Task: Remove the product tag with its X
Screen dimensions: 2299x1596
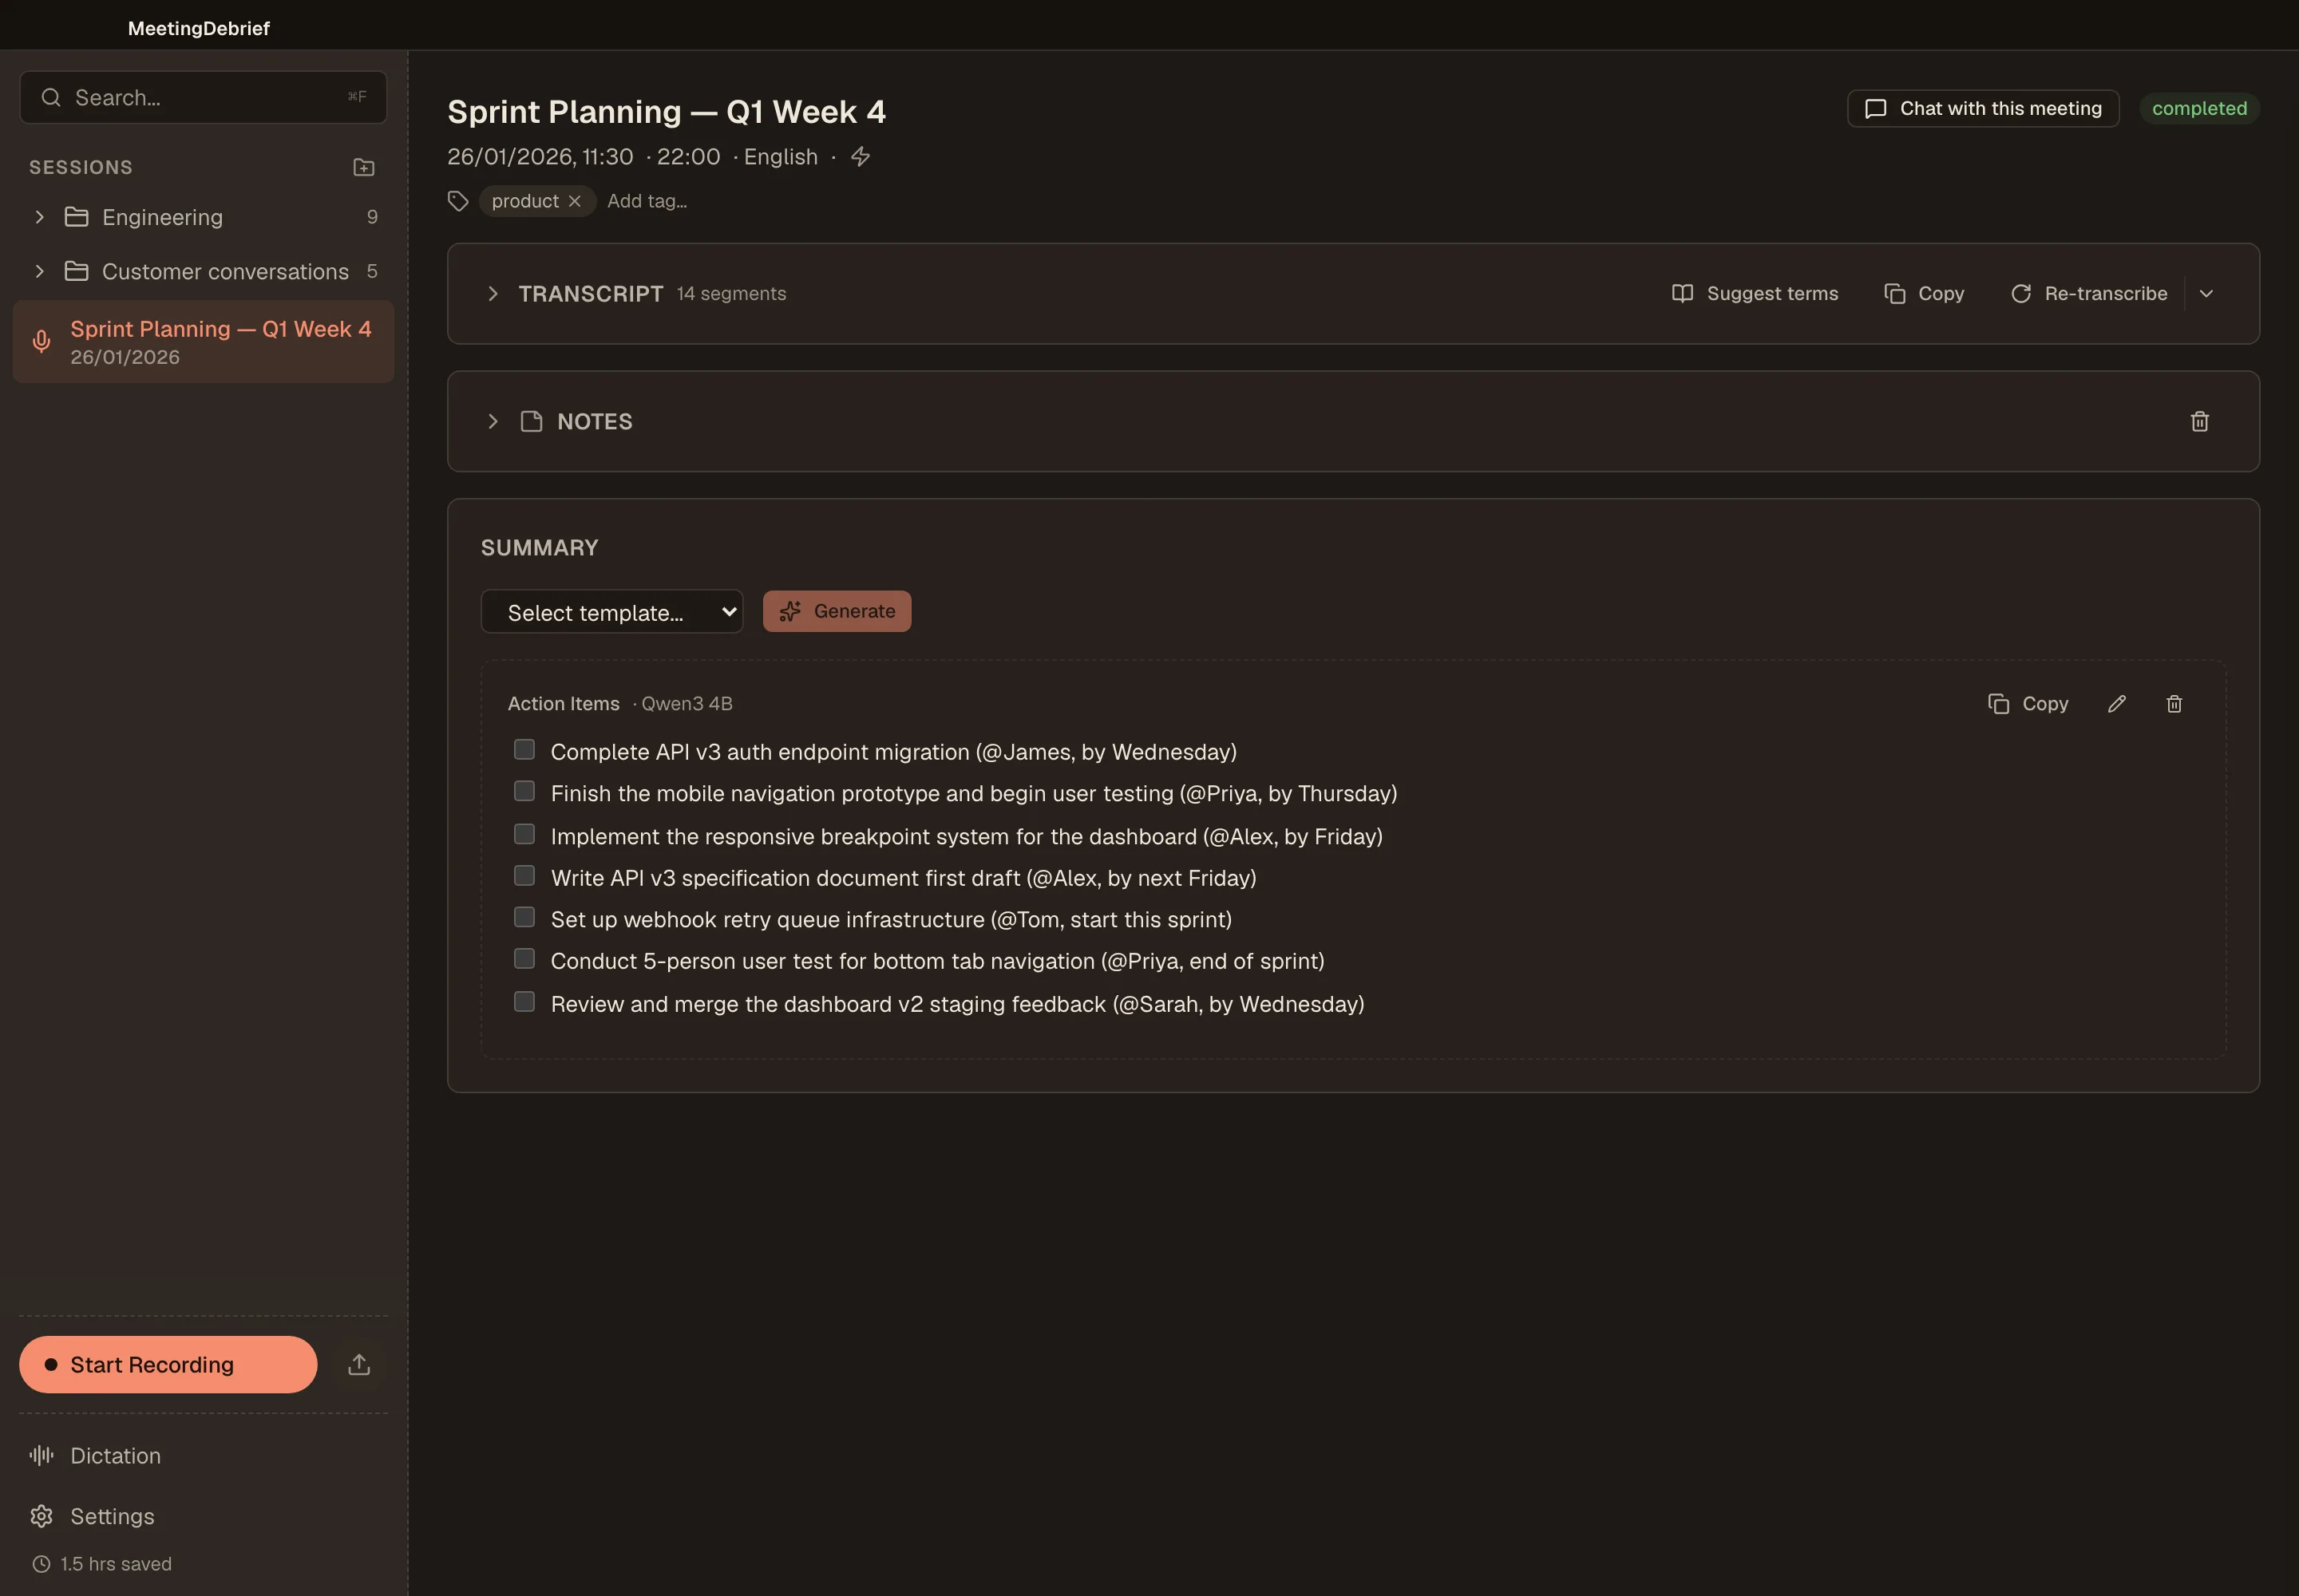Action: click(574, 201)
